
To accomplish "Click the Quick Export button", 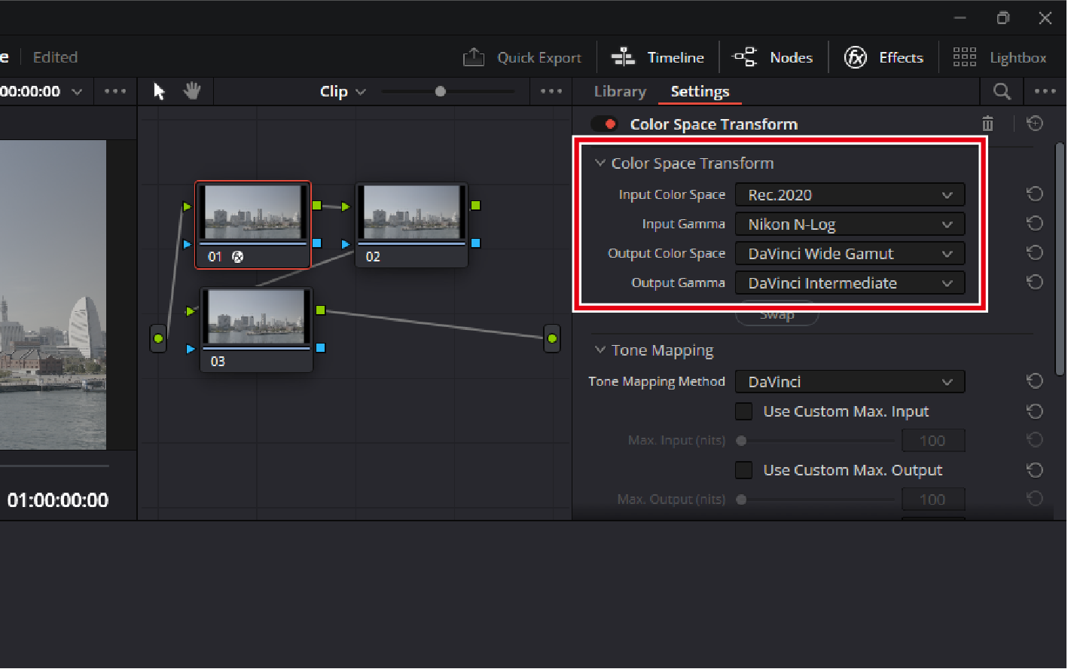I will click(522, 57).
